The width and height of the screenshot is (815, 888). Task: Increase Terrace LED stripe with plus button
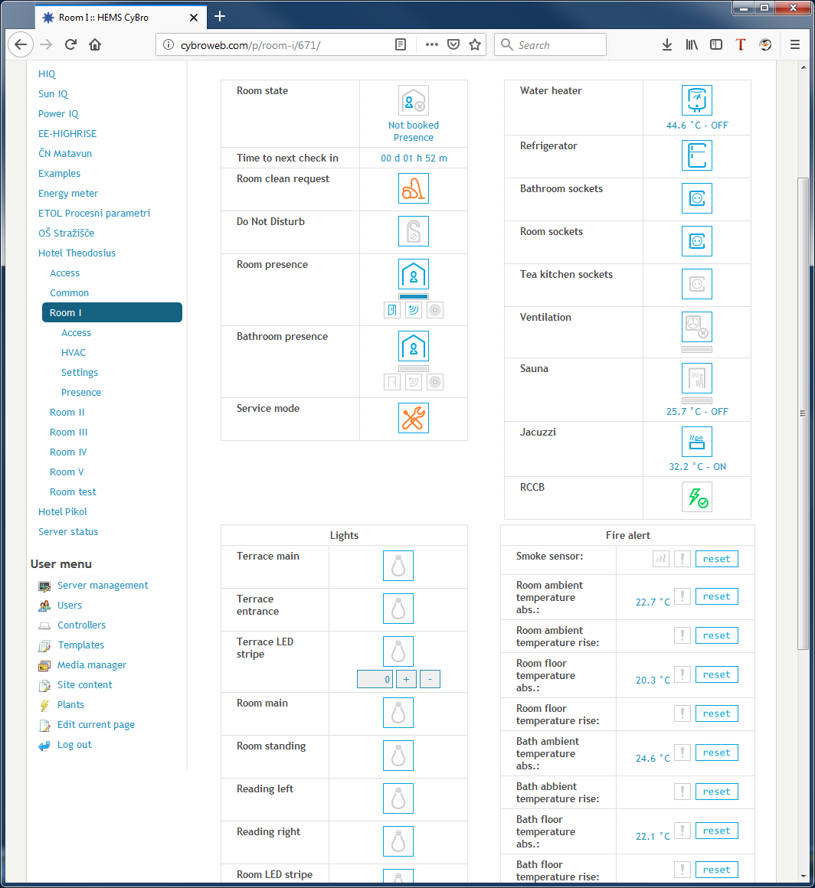coord(406,679)
